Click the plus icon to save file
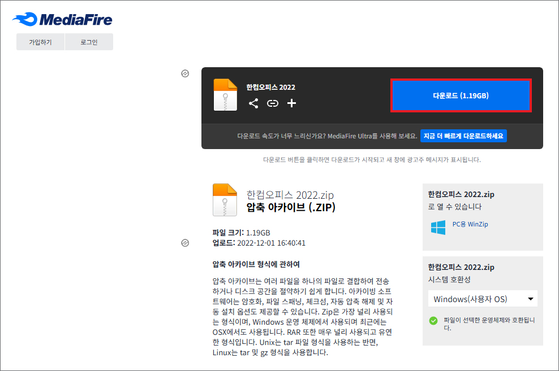The height and width of the screenshot is (371, 559). pyautogui.click(x=291, y=103)
